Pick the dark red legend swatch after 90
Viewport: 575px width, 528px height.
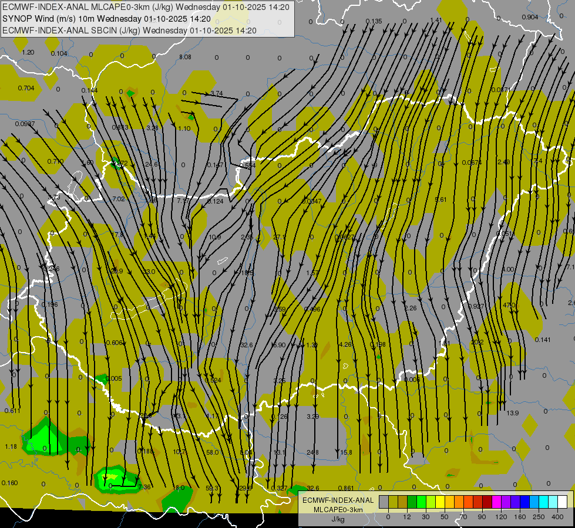pyautogui.click(x=487, y=502)
